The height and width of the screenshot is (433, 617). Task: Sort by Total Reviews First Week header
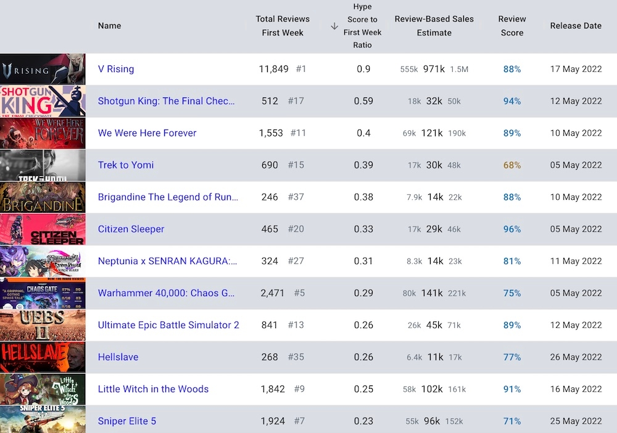(283, 26)
